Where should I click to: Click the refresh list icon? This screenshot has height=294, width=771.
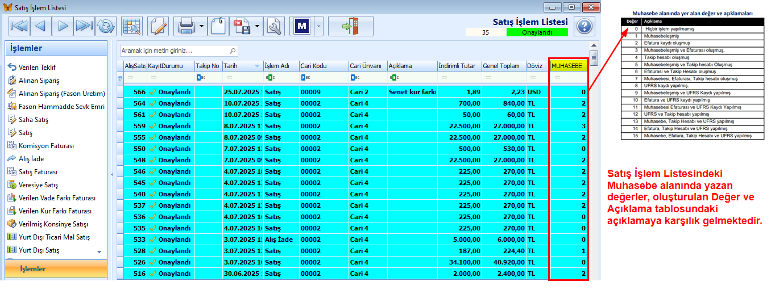[105, 26]
